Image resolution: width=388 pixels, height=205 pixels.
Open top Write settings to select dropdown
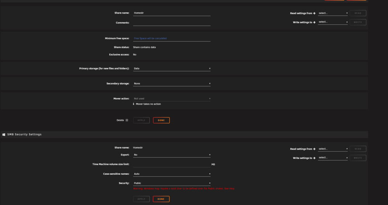(x=333, y=22)
